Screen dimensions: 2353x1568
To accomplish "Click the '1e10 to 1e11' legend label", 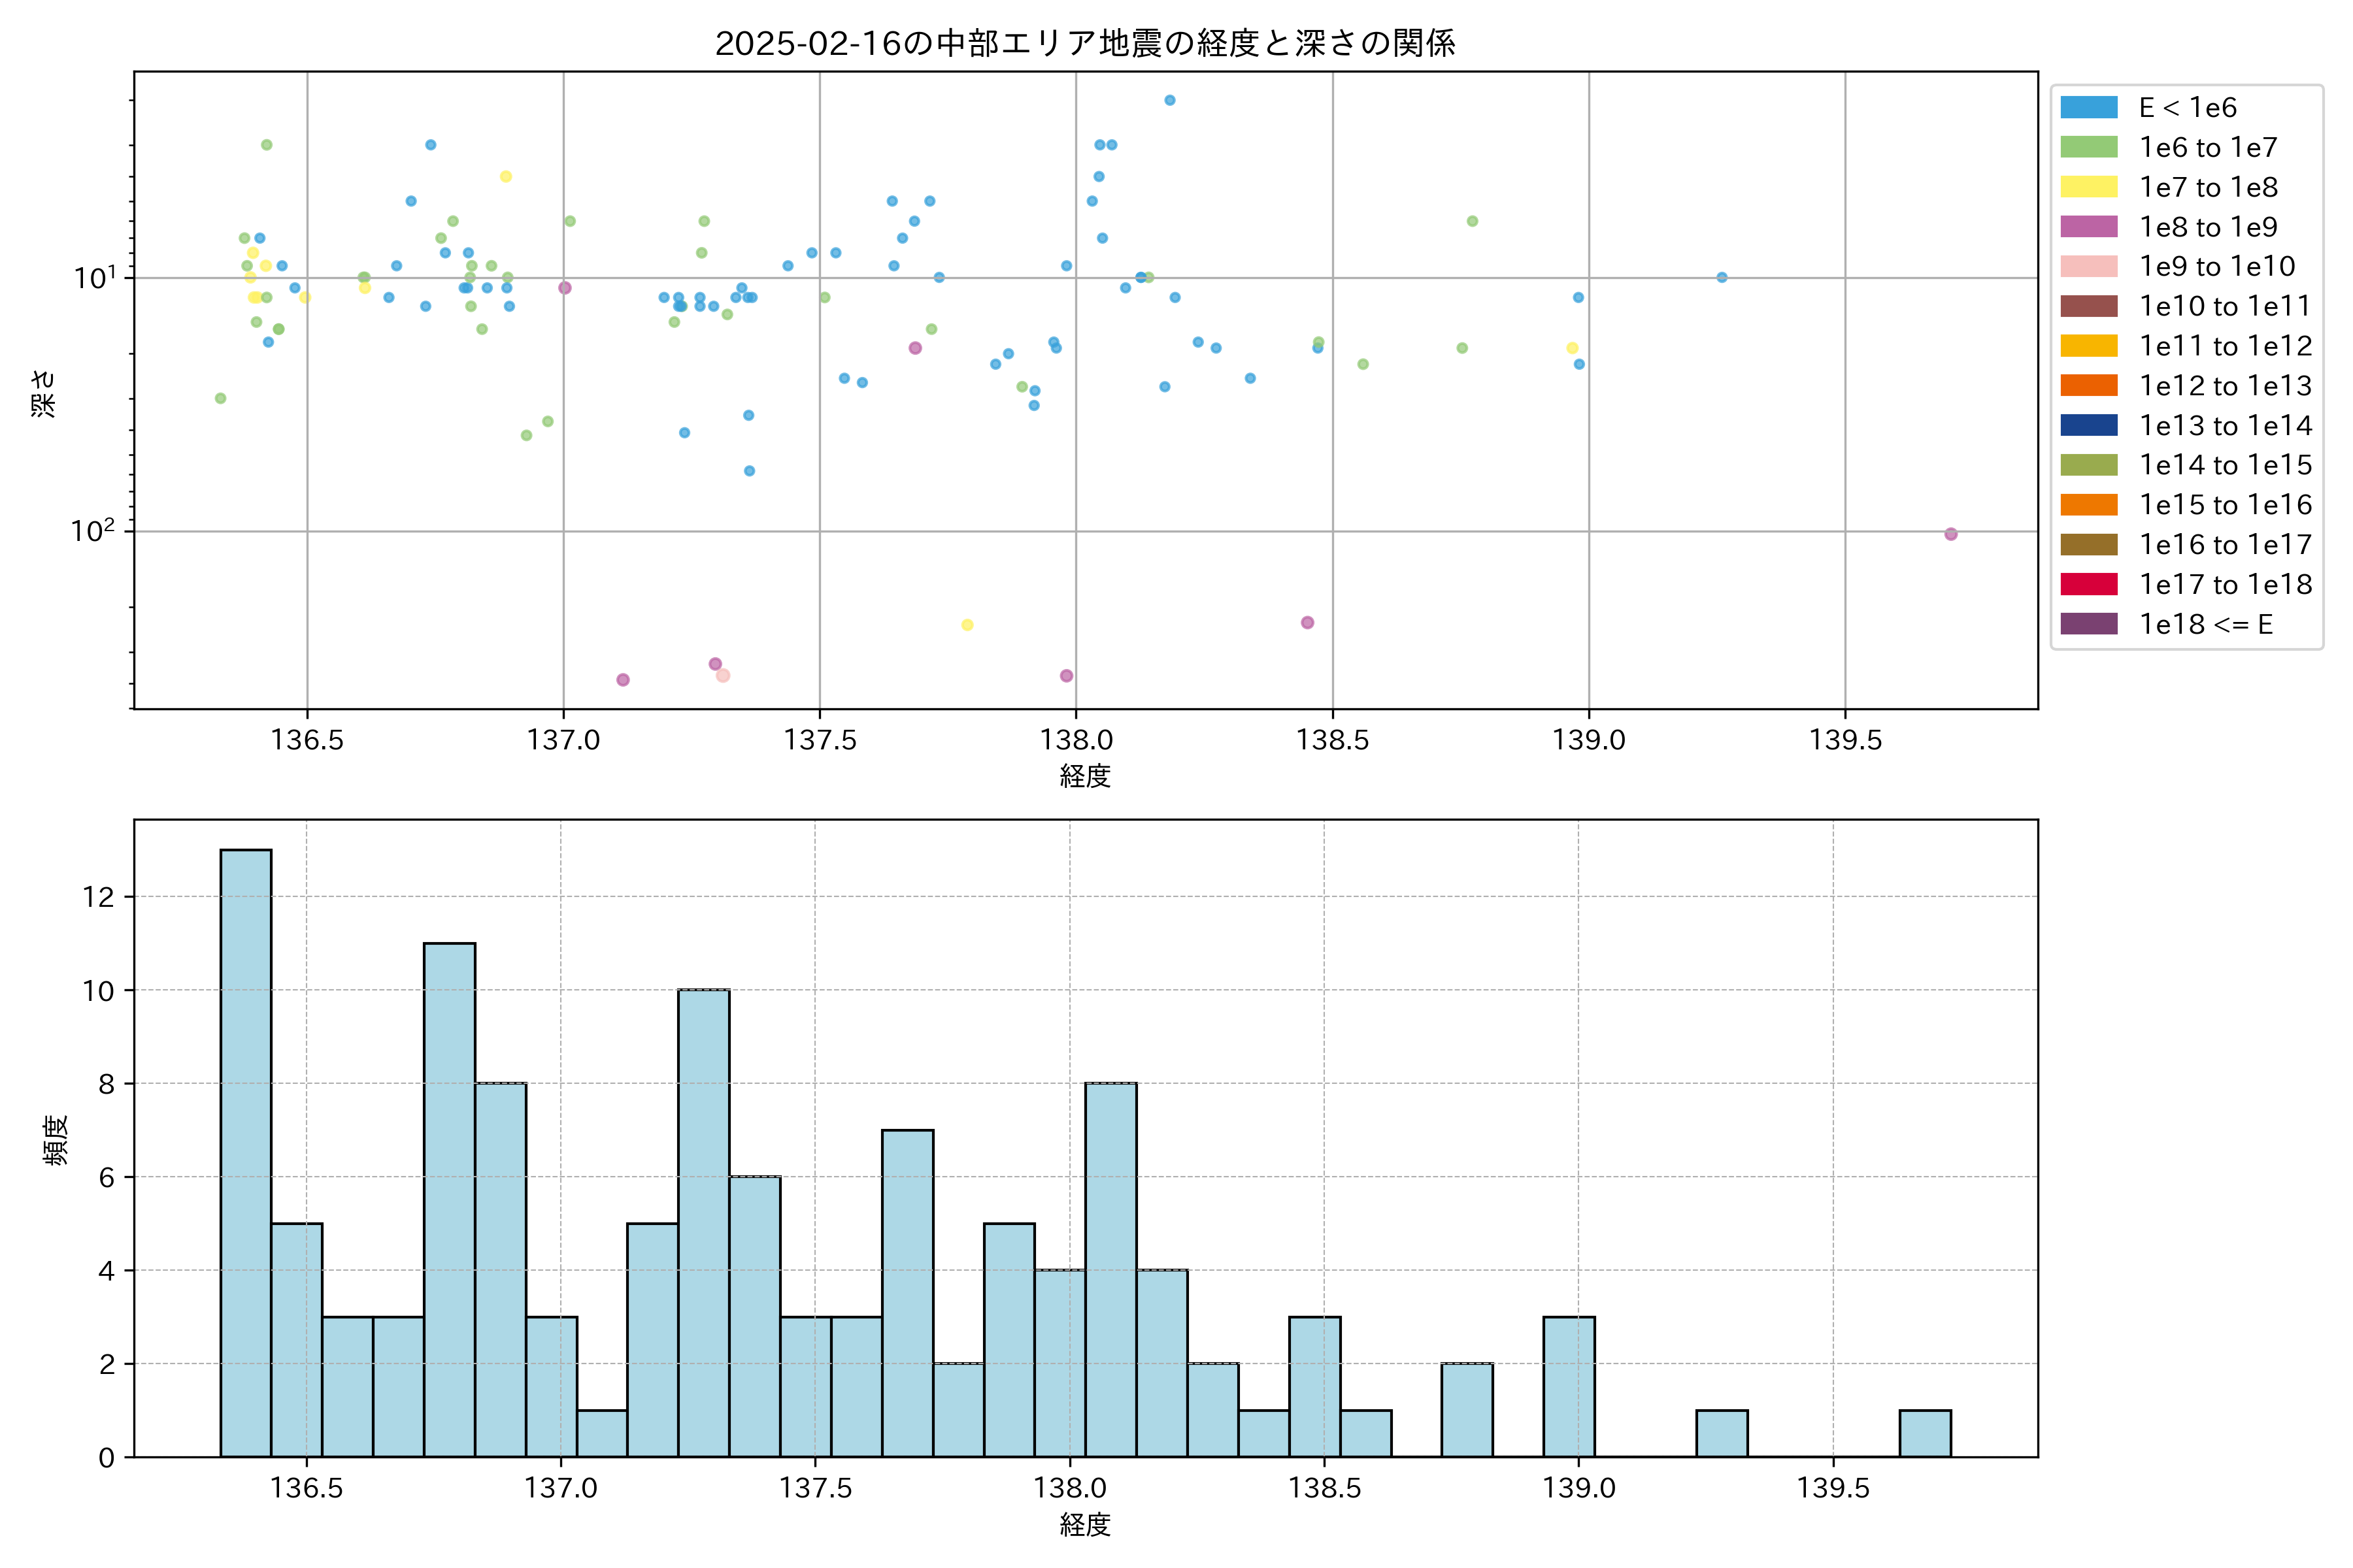I will pyautogui.click(x=2225, y=306).
